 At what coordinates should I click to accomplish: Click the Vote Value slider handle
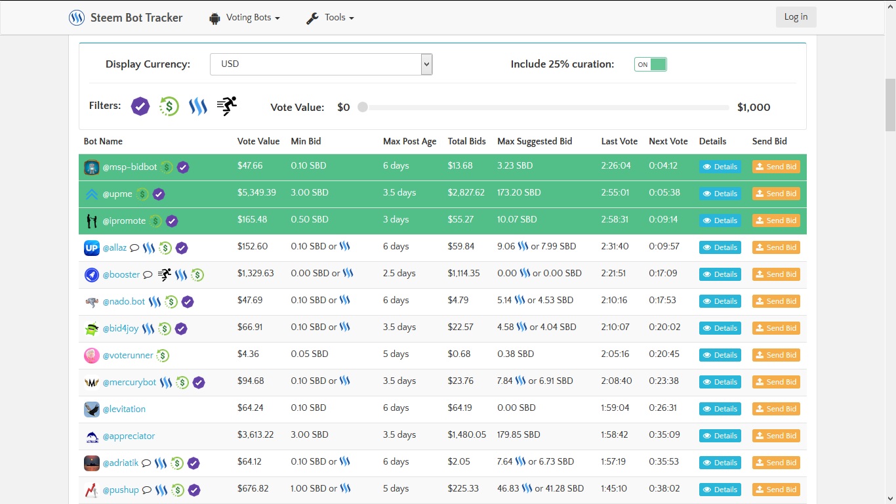[x=363, y=107]
